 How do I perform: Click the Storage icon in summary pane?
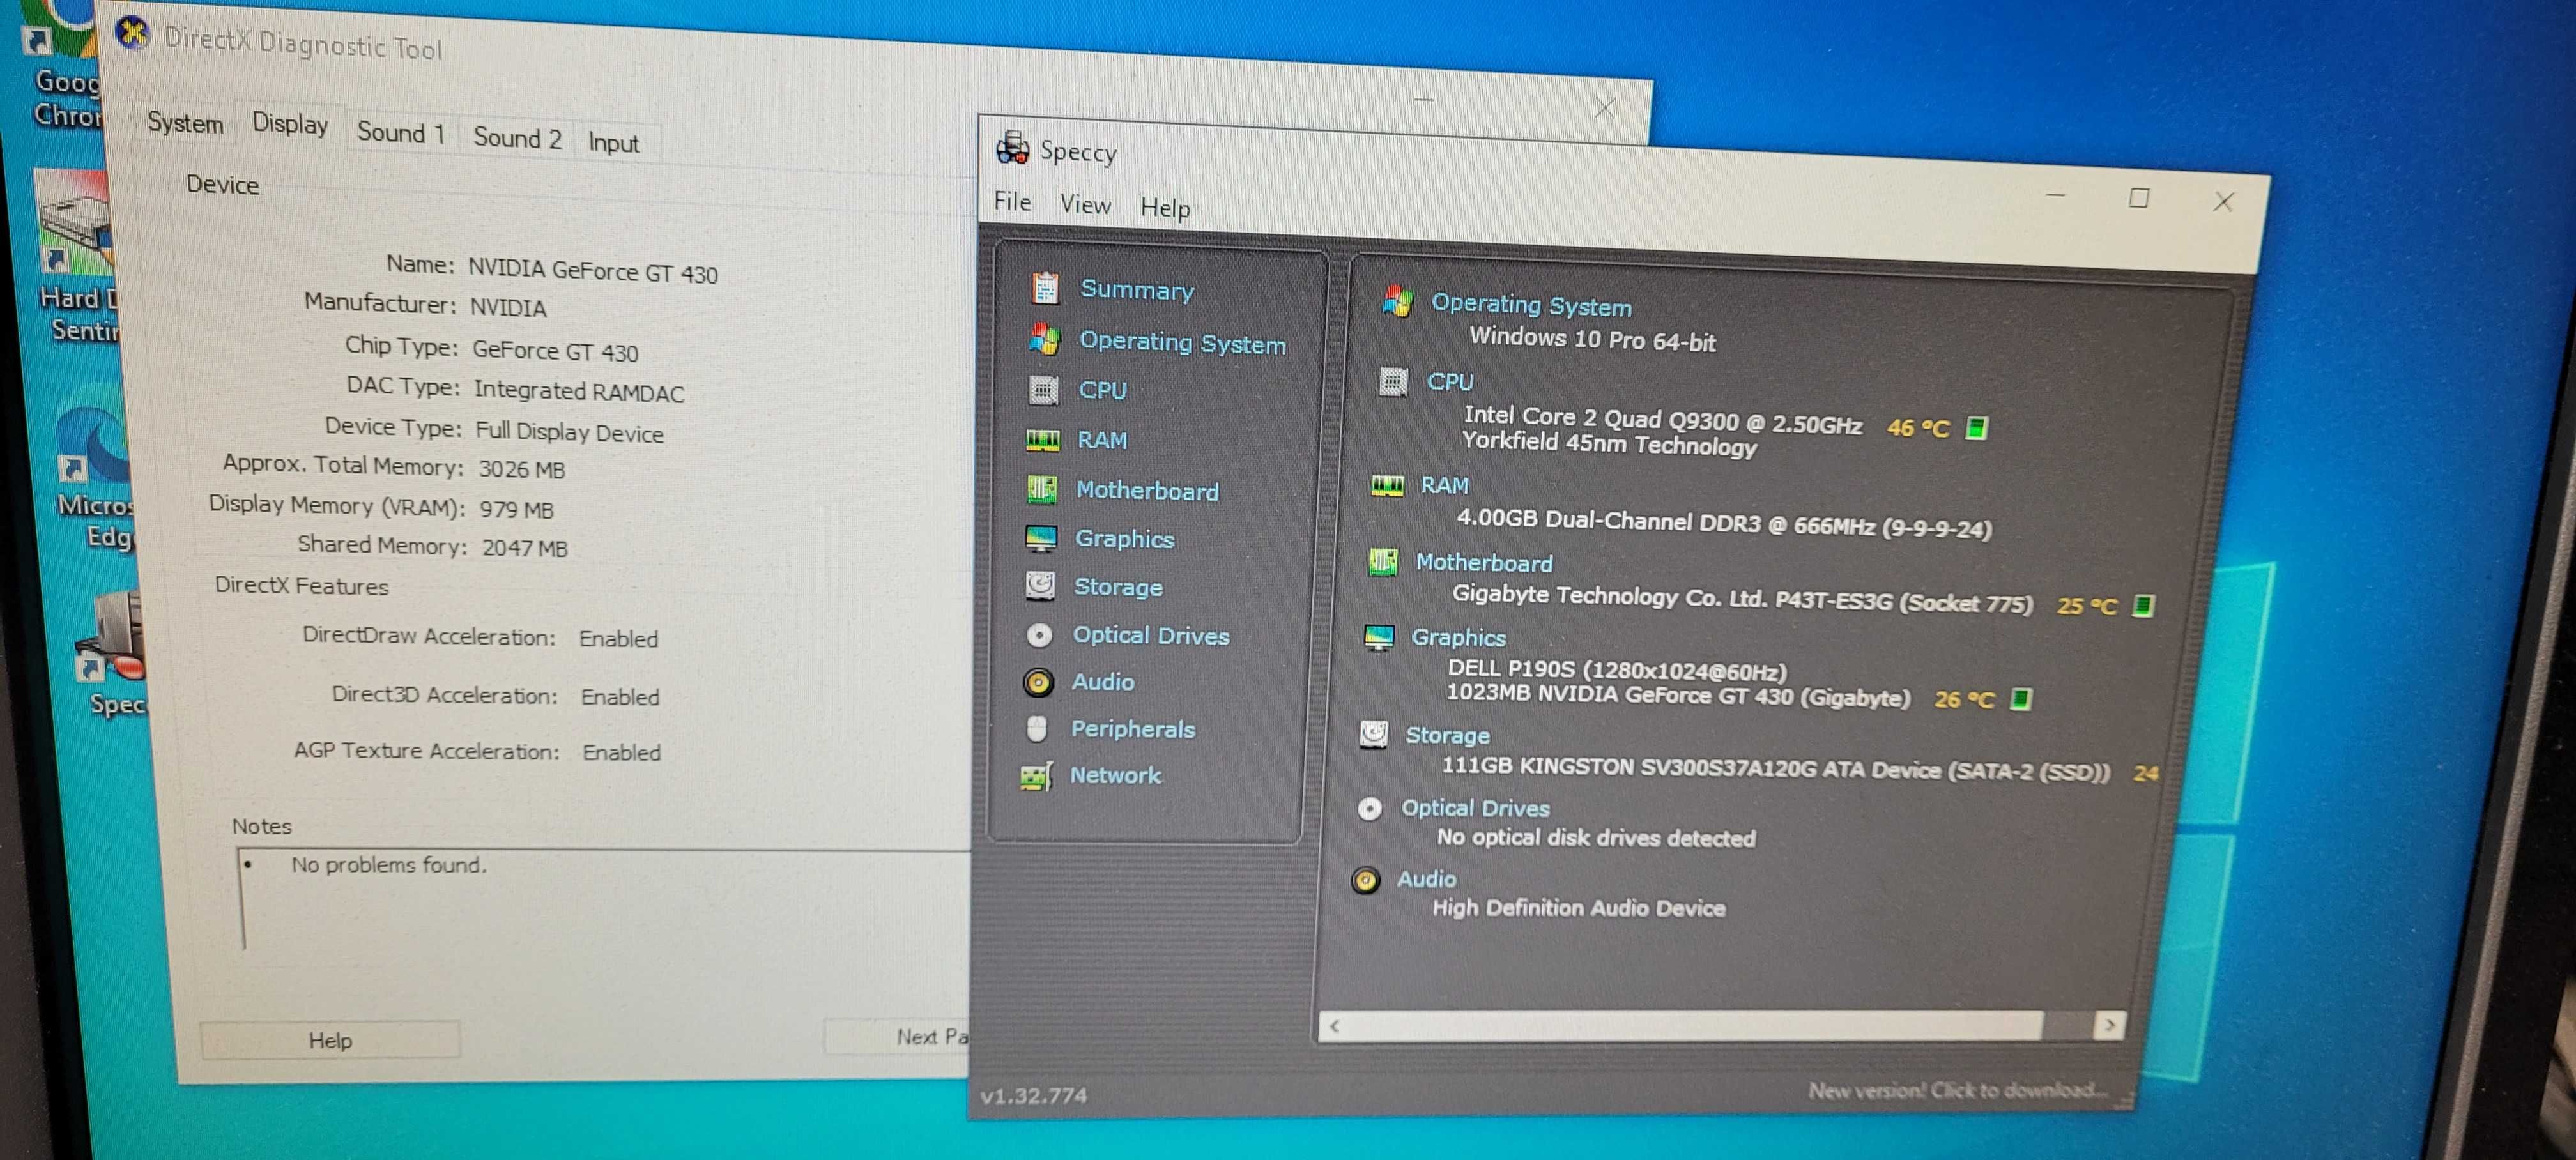pyautogui.click(x=1374, y=734)
